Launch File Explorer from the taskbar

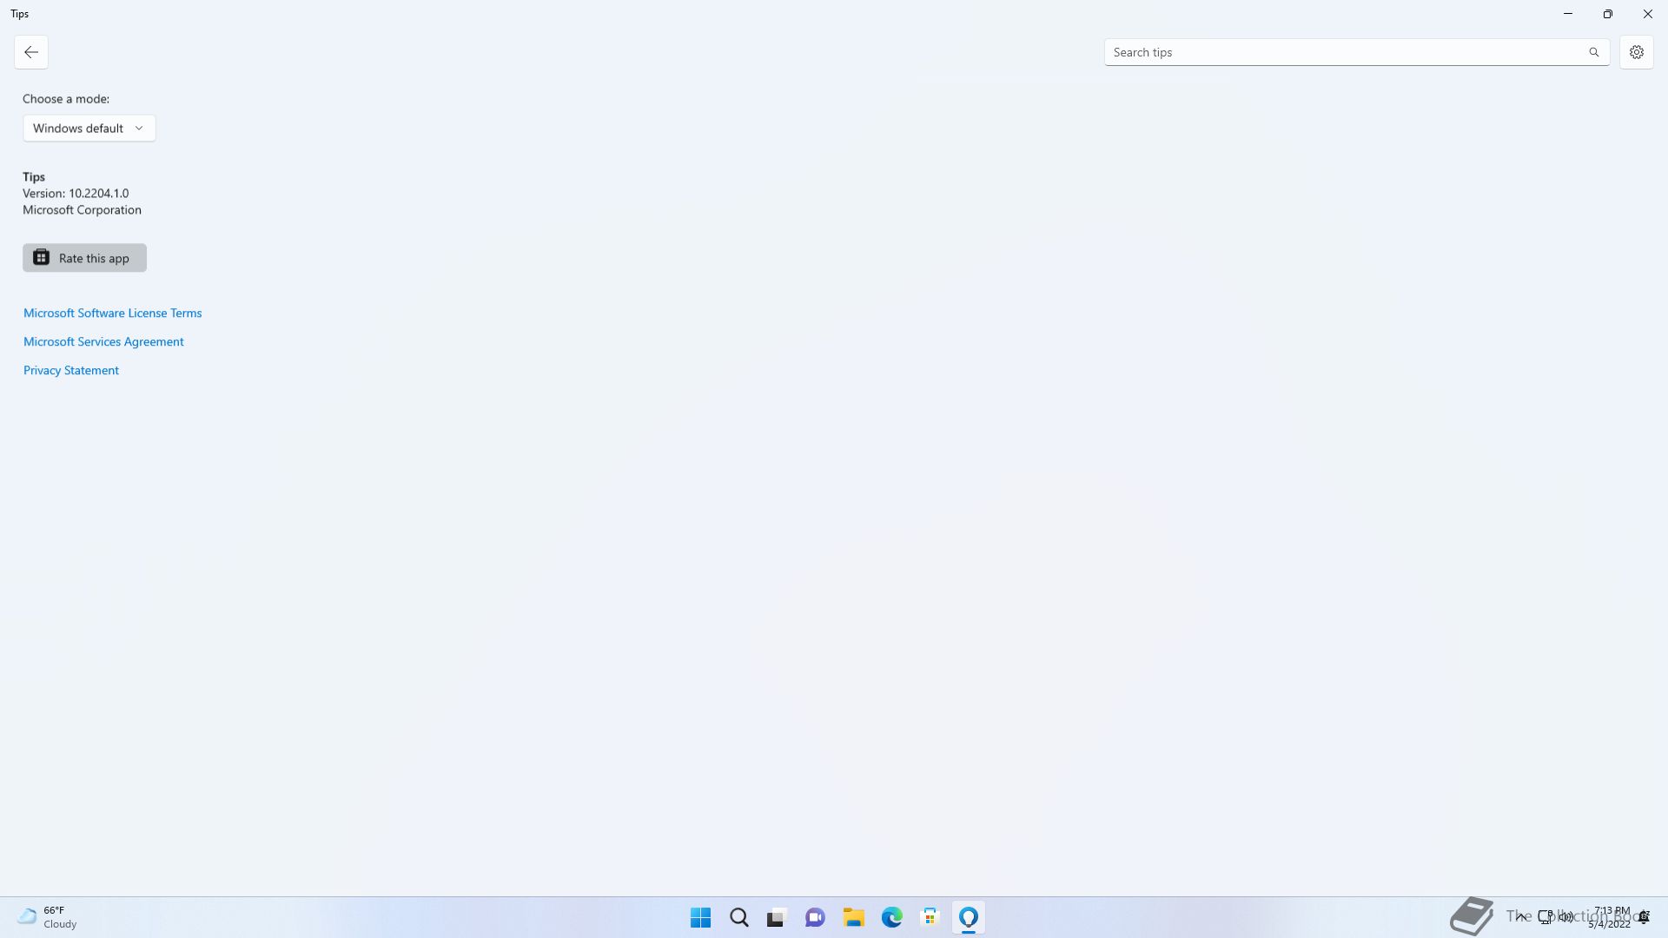pos(853,917)
